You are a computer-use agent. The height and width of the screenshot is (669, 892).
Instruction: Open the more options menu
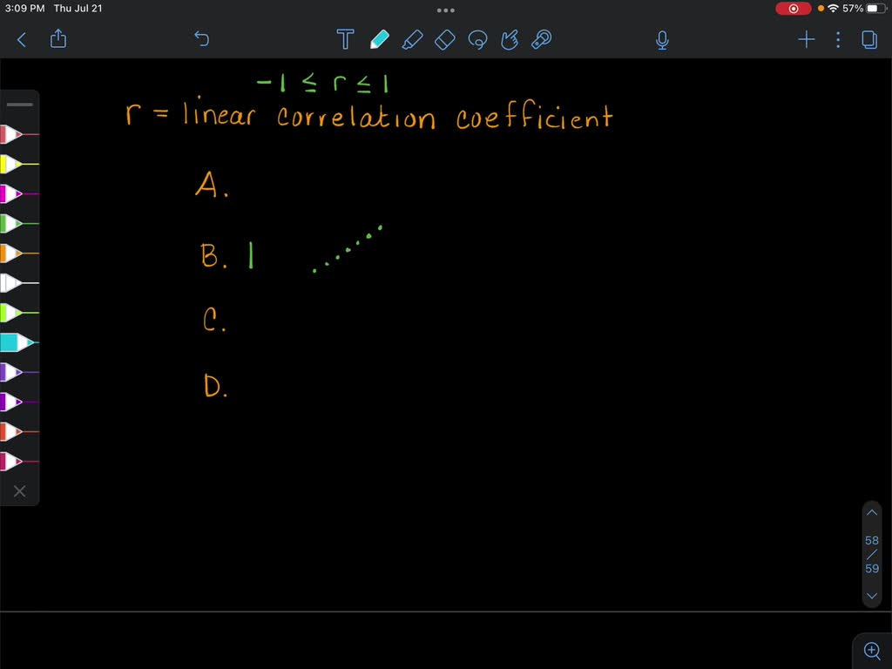click(x=837, y=39)
